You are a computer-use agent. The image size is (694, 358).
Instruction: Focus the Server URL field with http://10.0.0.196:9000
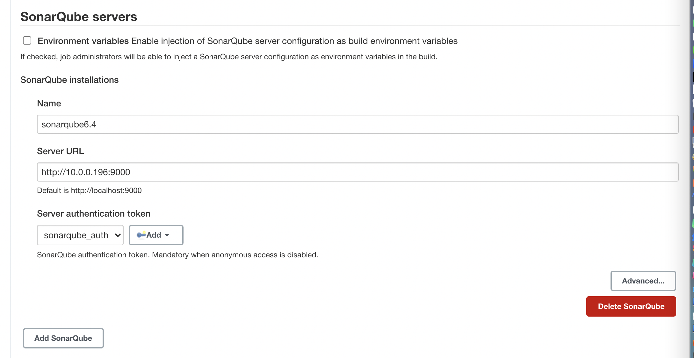point(358,172)
